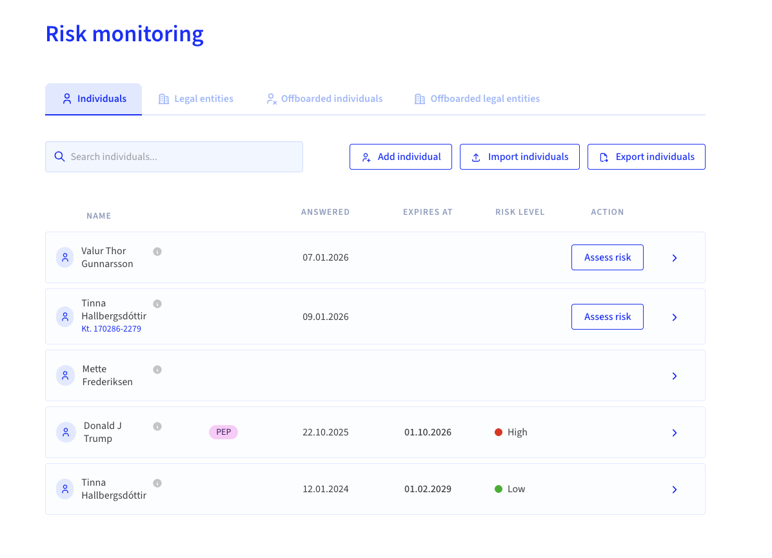Expand Valur Thor Gunnarsson row chevron
The image size is (772, 558).
coord(675,258)
